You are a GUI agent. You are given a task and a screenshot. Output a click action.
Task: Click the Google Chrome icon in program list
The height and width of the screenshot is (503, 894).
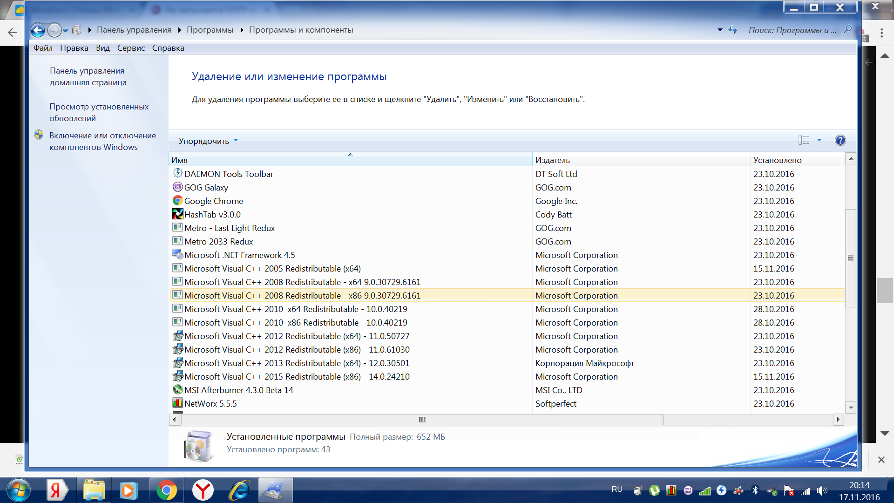pos(177,201)
